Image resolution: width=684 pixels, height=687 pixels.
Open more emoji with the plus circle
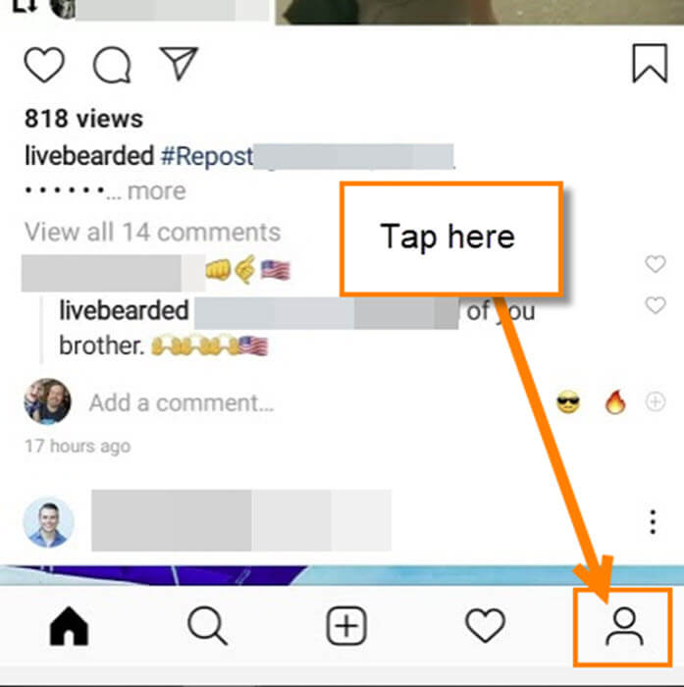[656, 401]
